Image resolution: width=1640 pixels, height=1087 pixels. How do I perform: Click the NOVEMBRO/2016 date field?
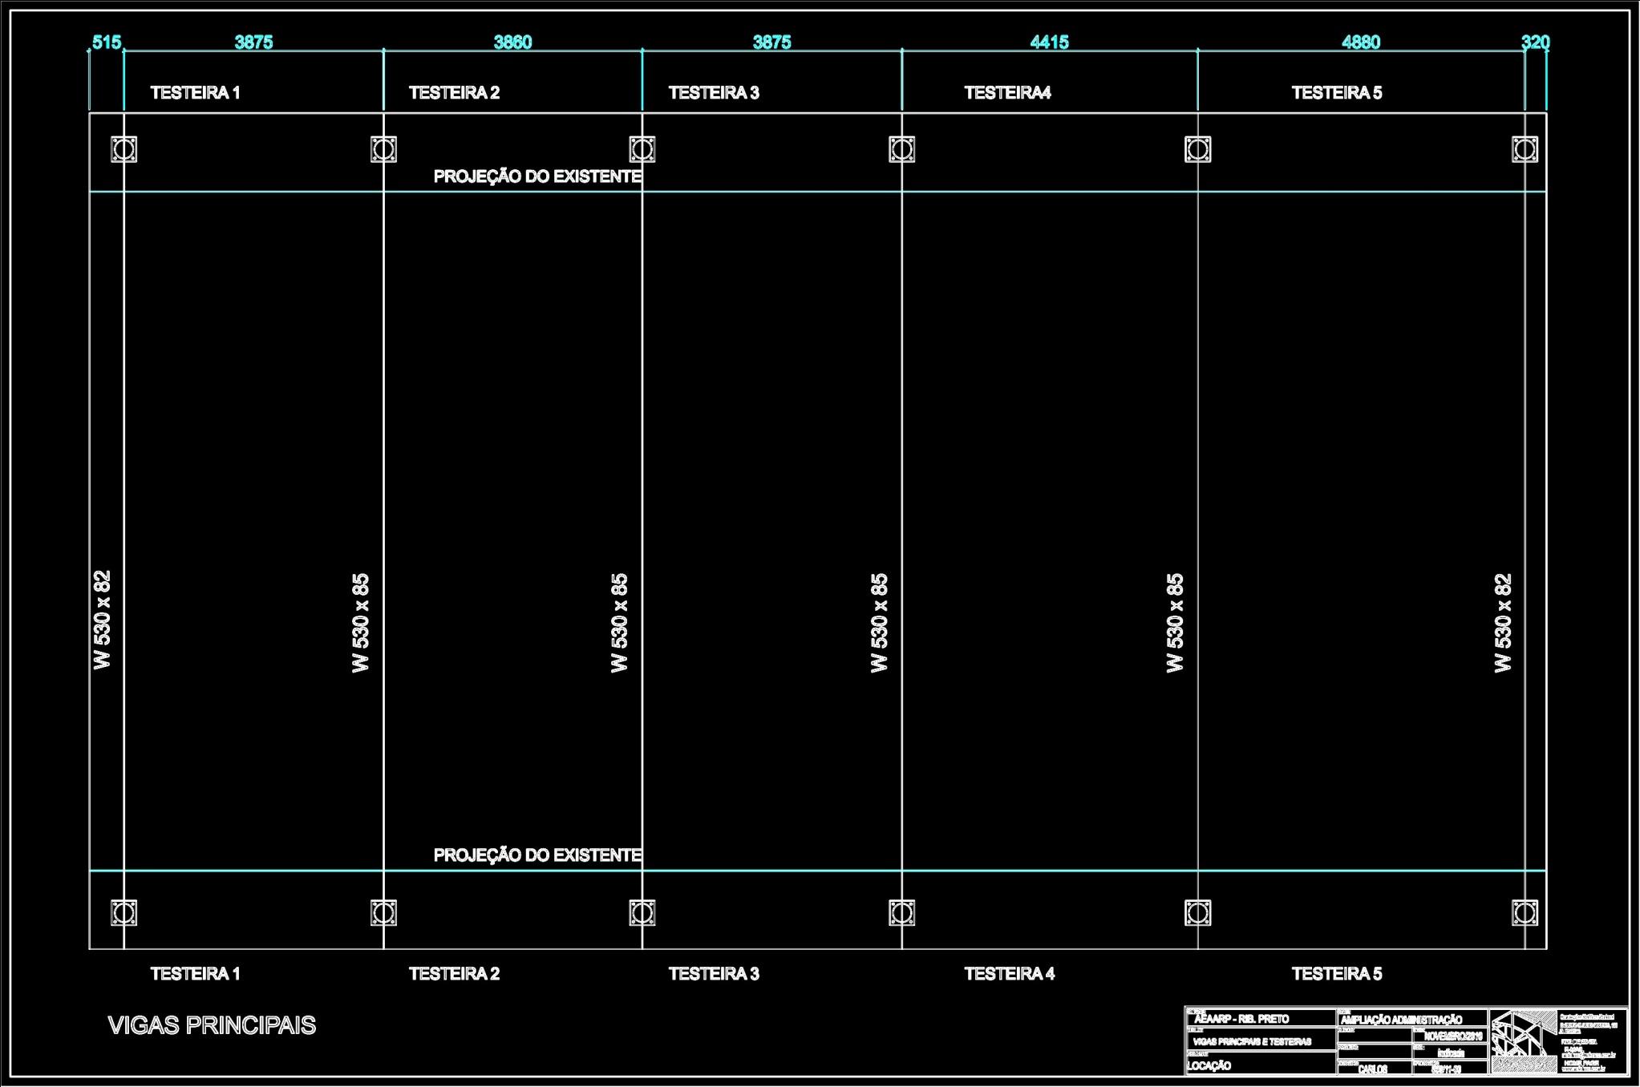click(x=1453, y=1036)
